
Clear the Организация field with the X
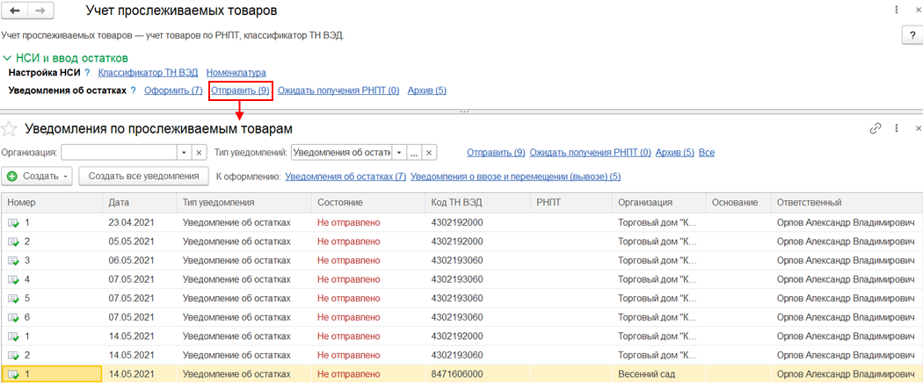pos(199,152)
